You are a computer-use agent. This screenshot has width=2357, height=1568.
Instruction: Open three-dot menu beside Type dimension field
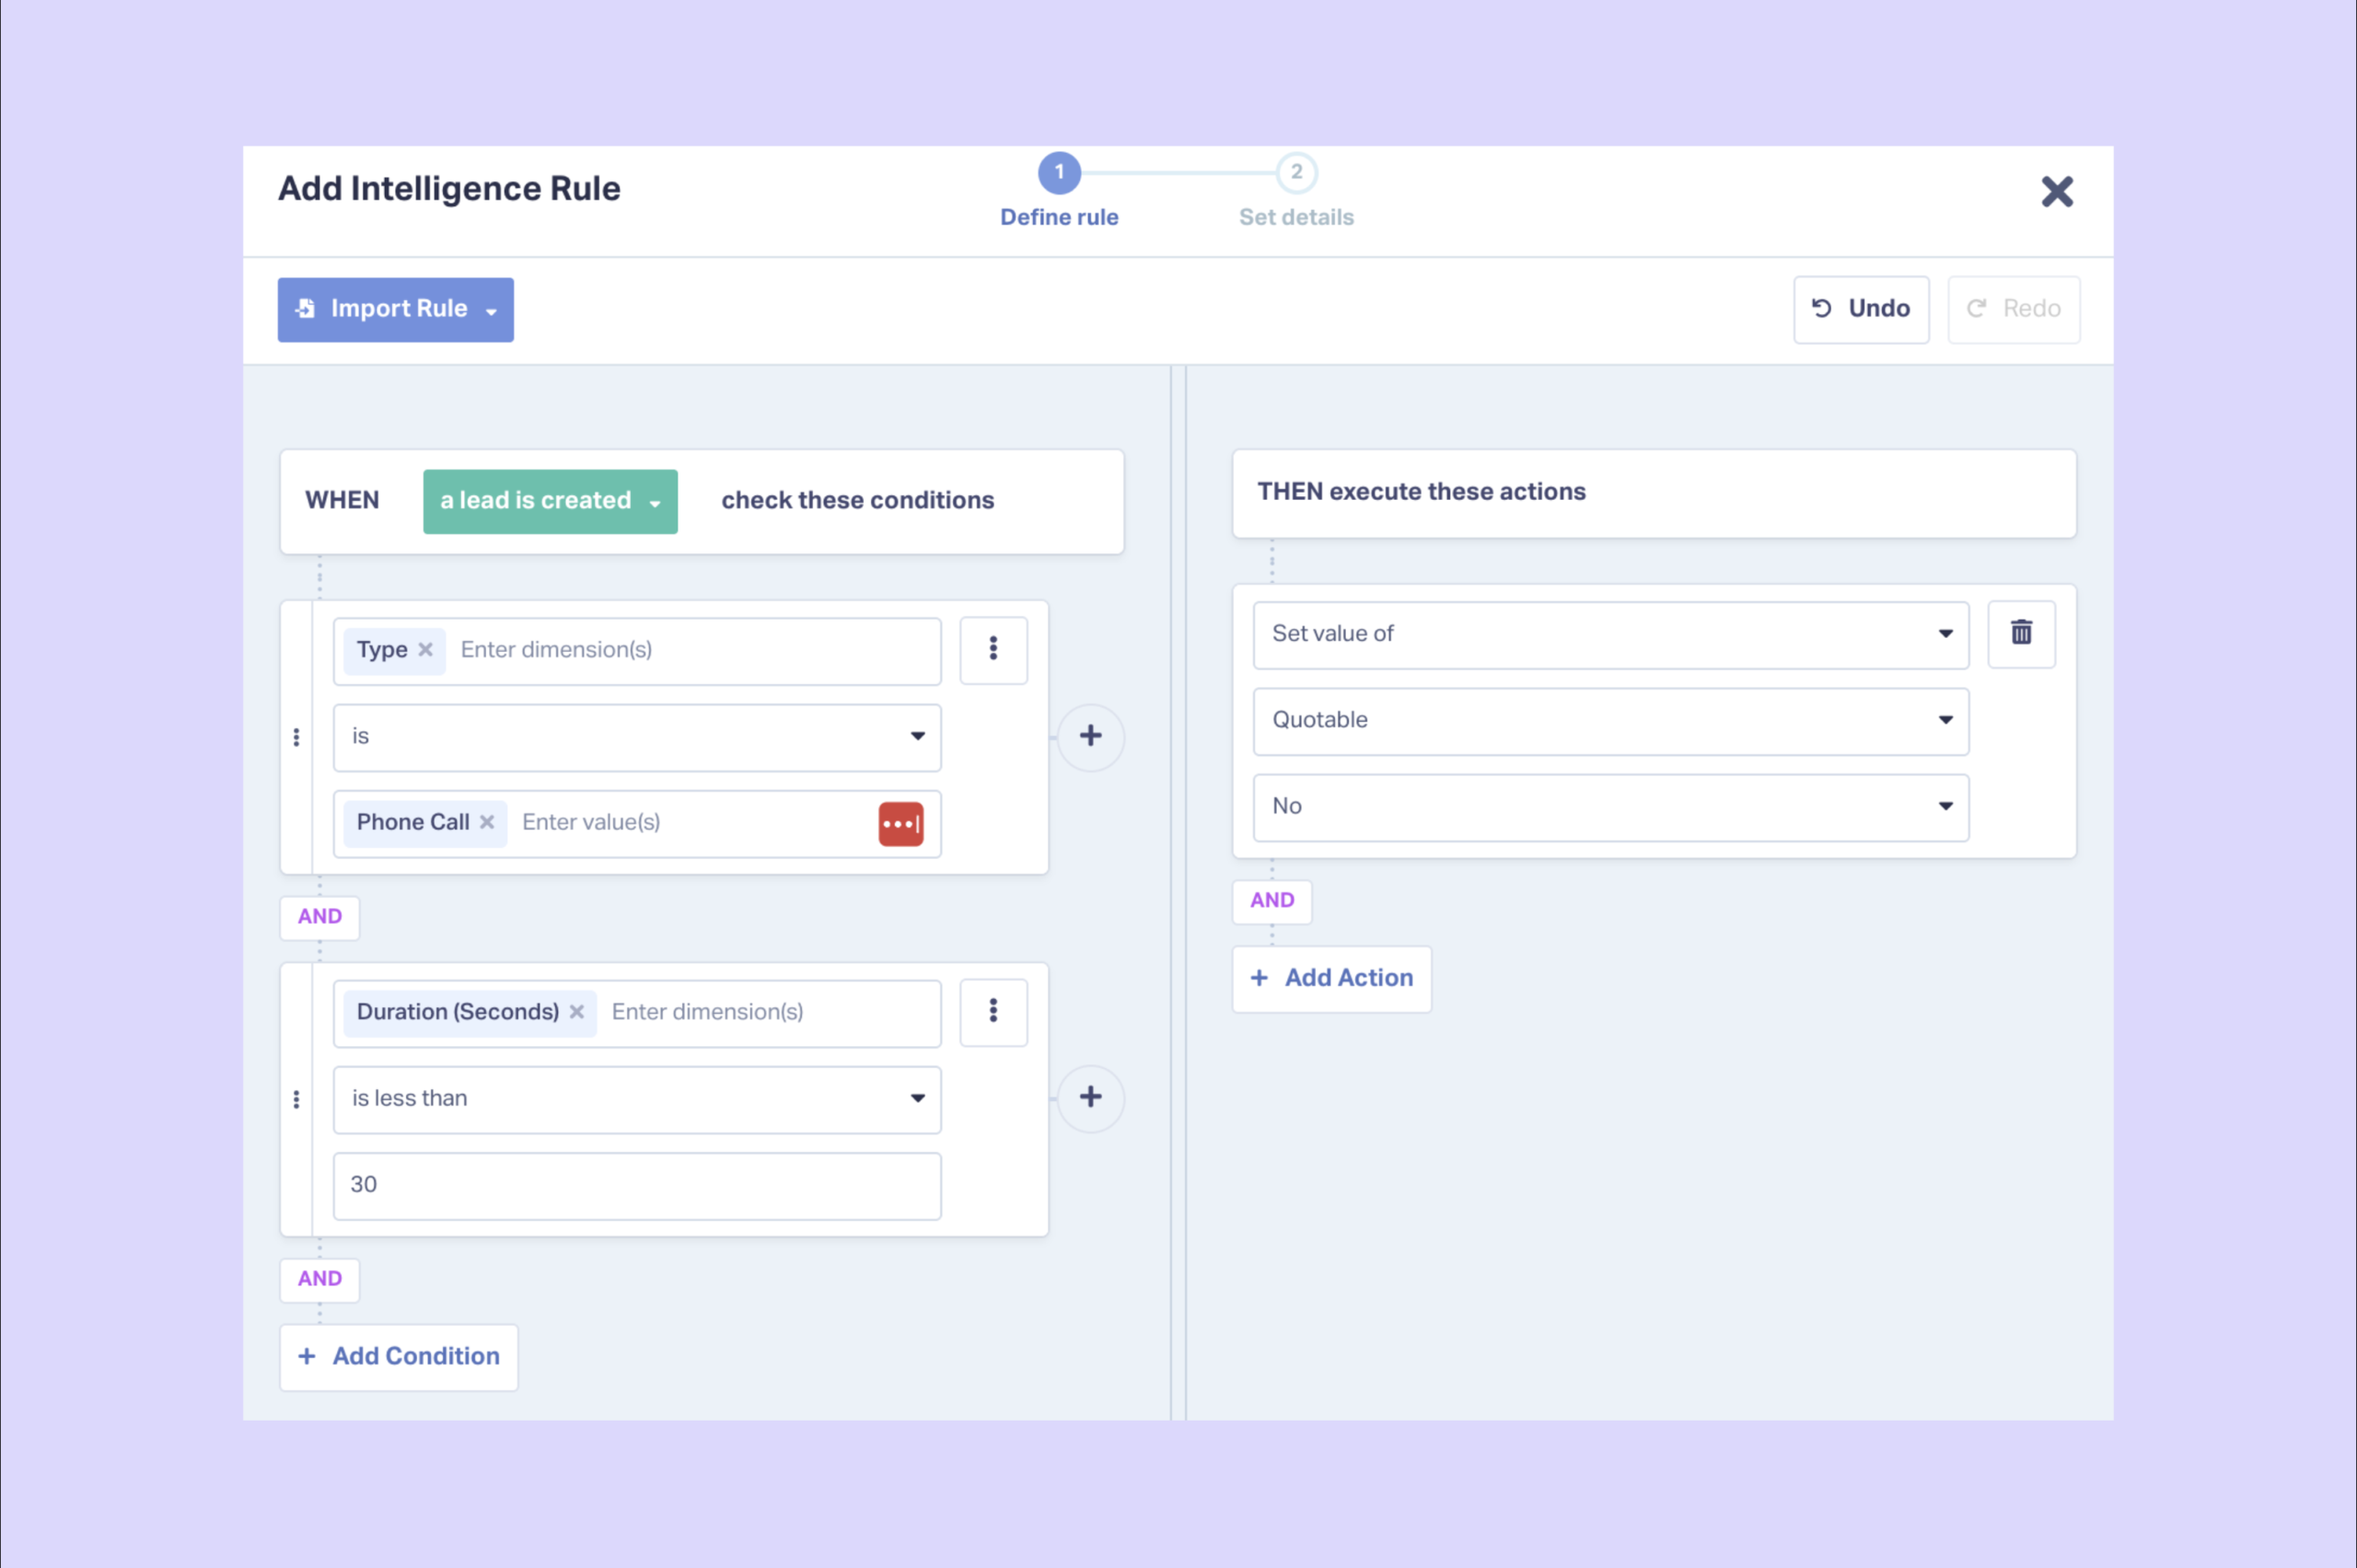click(x=993, y=650)
